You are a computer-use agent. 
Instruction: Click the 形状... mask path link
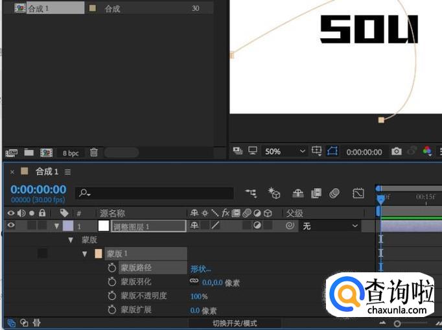point(200,268)
